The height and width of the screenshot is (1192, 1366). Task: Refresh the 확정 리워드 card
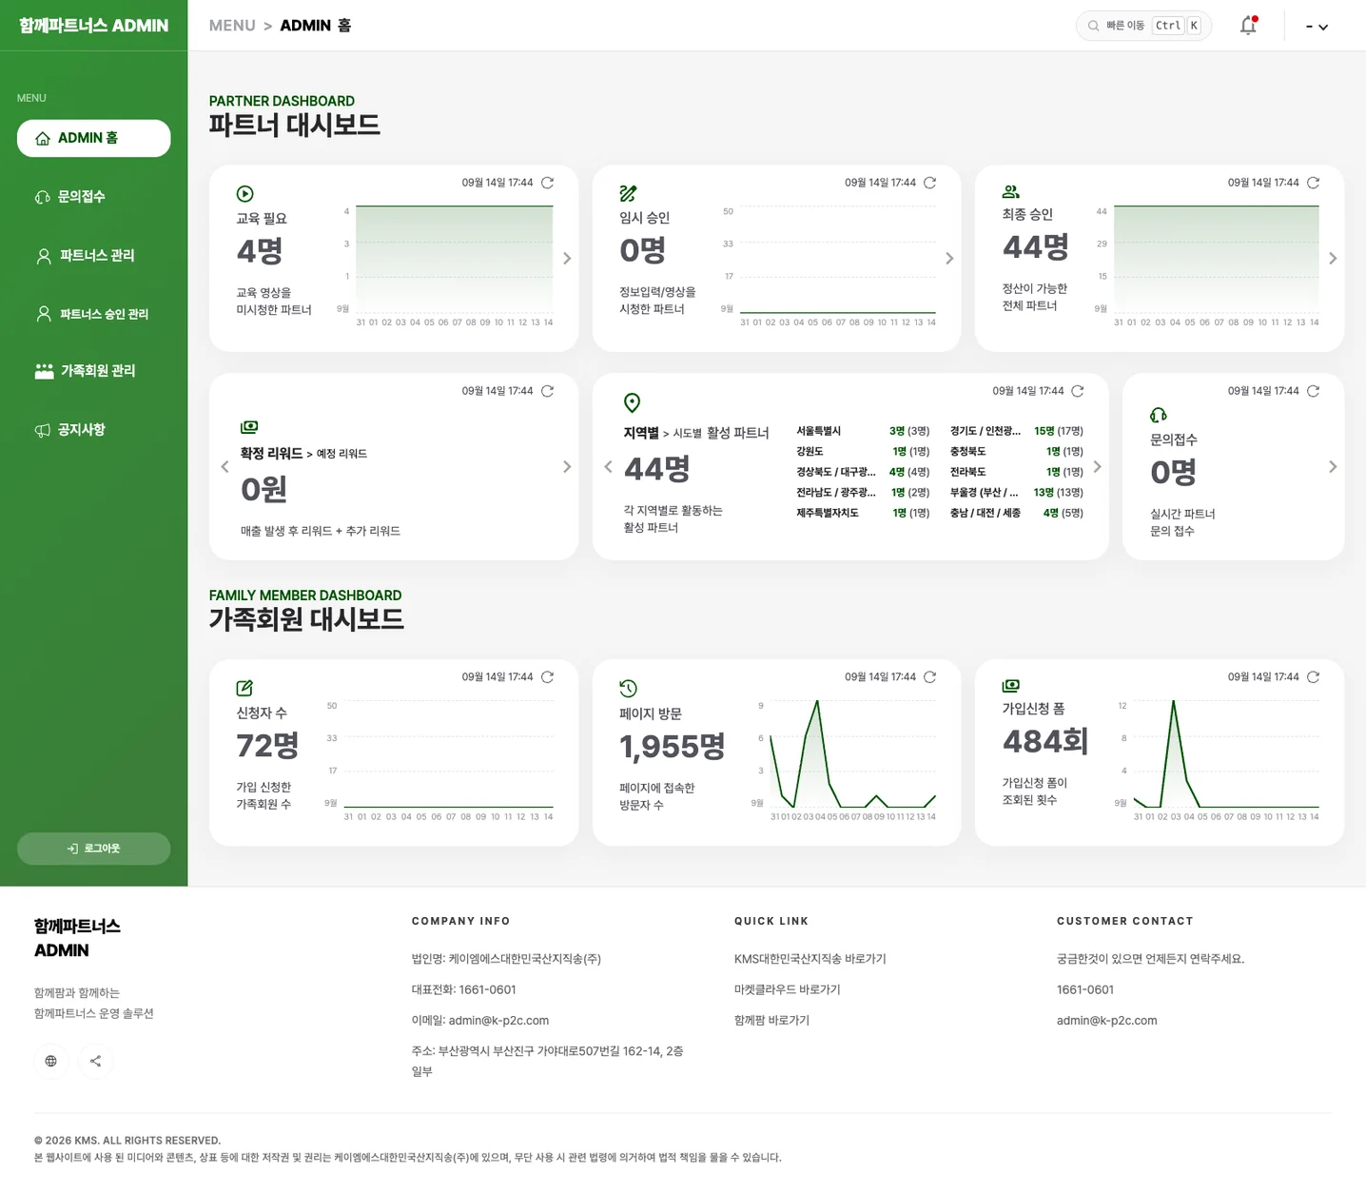[x=548, y=391]
